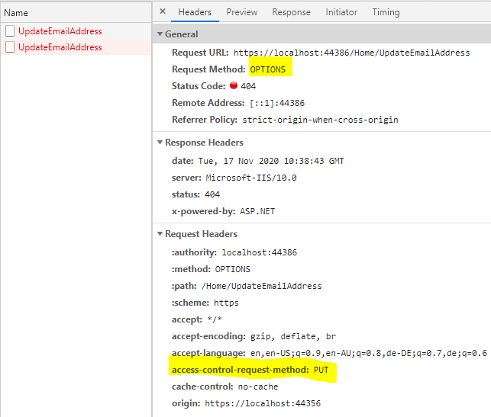Screen dimensions: 491x417
Task: Click the x-powered-by ASP.NET value
Action: tap(257, 212)
